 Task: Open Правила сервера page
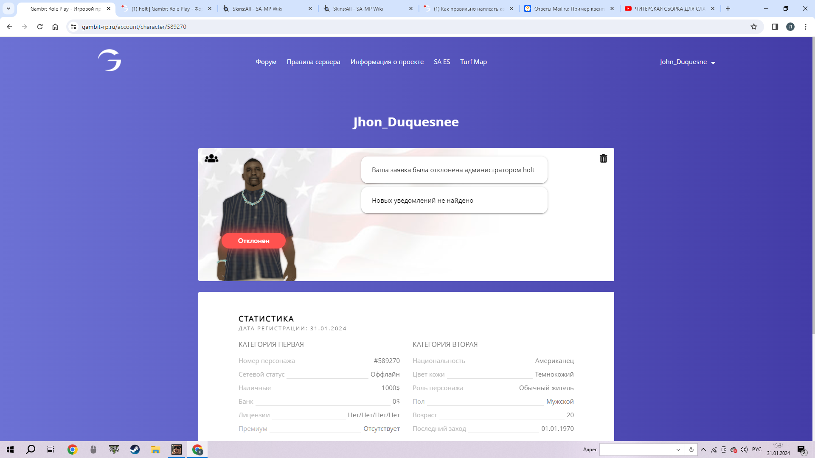[x=313, y=62]
